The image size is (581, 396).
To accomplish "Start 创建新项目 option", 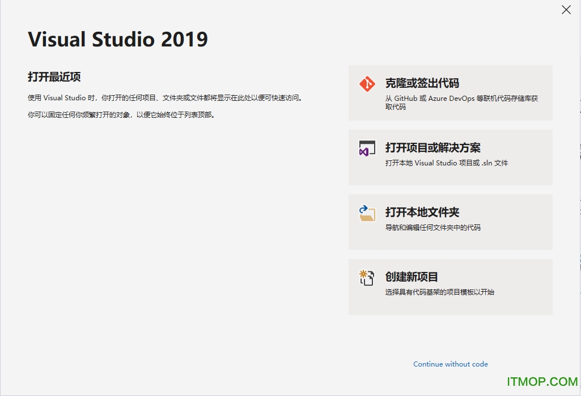I will 451,287.
